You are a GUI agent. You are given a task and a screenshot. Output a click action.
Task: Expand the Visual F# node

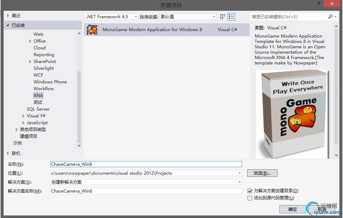(x=23, y=116)
